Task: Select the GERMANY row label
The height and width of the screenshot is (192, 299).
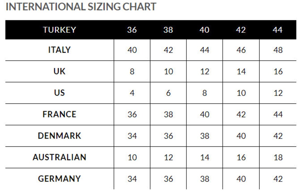Action: pos(60,179)
